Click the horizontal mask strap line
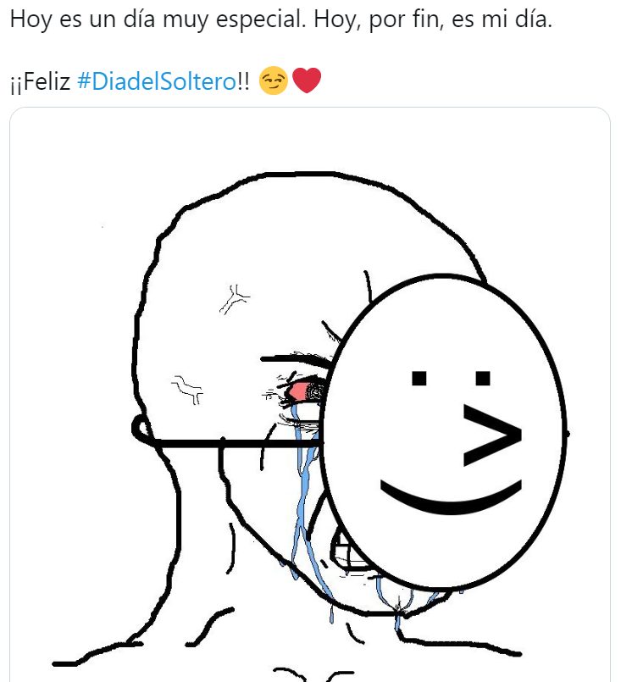Viewport: 621px width, 682px height. (x=237, y=444)
